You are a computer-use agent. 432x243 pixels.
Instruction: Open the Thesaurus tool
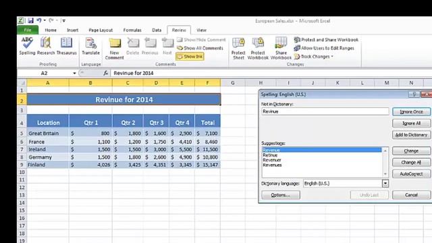[66, 46]
